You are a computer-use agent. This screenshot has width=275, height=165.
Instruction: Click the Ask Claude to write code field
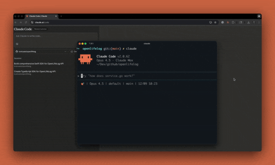[56, 36]
